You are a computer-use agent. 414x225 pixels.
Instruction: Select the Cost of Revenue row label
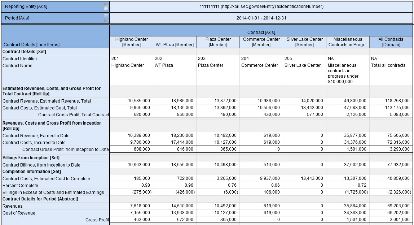(19, 213)
